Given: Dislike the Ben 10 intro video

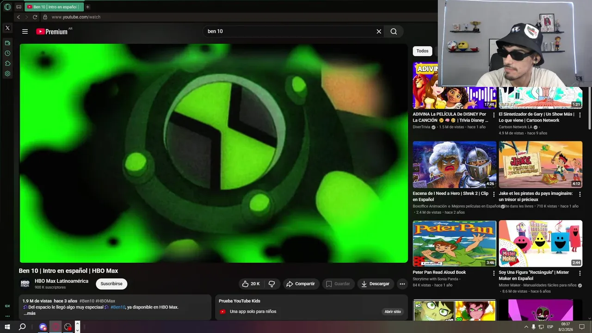Looking at the screenshot, I should [272, 284].
